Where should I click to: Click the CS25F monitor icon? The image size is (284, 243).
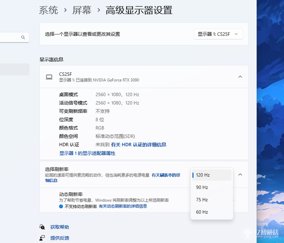pos(49,77)
